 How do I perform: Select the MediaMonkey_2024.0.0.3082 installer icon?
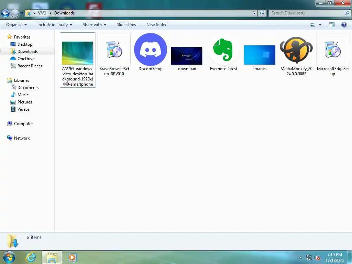296,50
